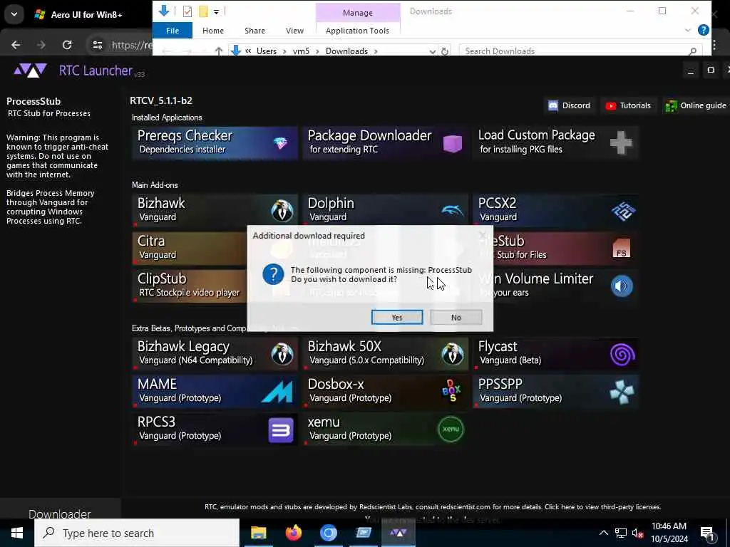Select the Aero UI for Win8+ browser tab
The width and height of the screenshot is (730, 547).
pyautogui.click(x=86, y=14)
